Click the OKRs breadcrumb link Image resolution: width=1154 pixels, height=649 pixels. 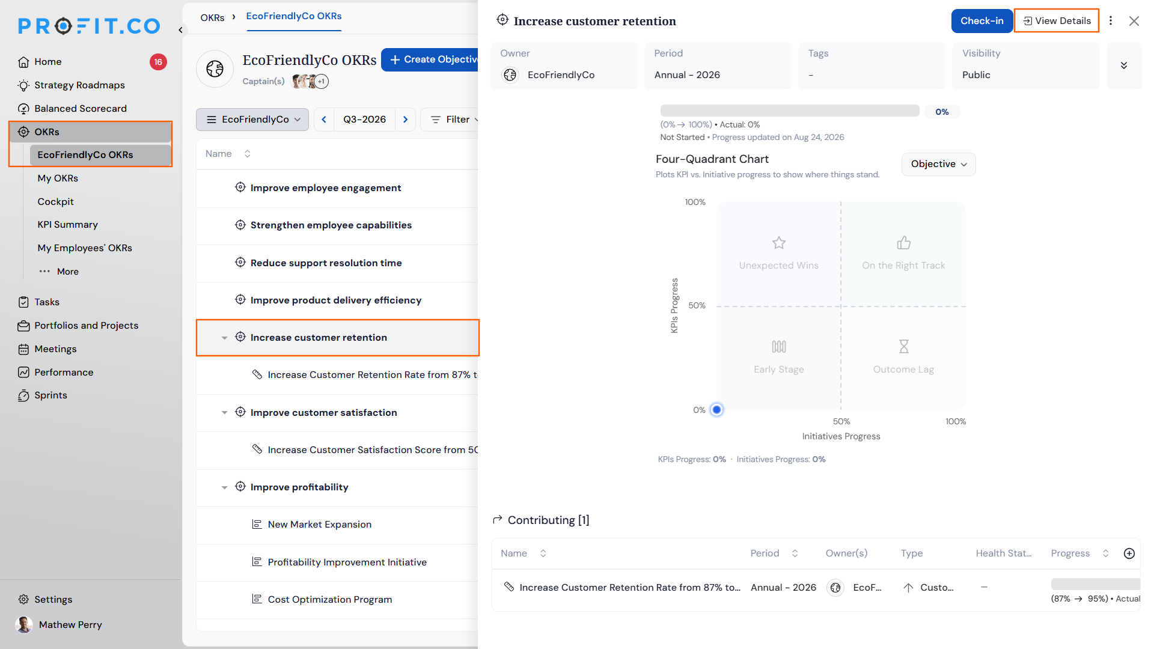(x=212, y=17)
